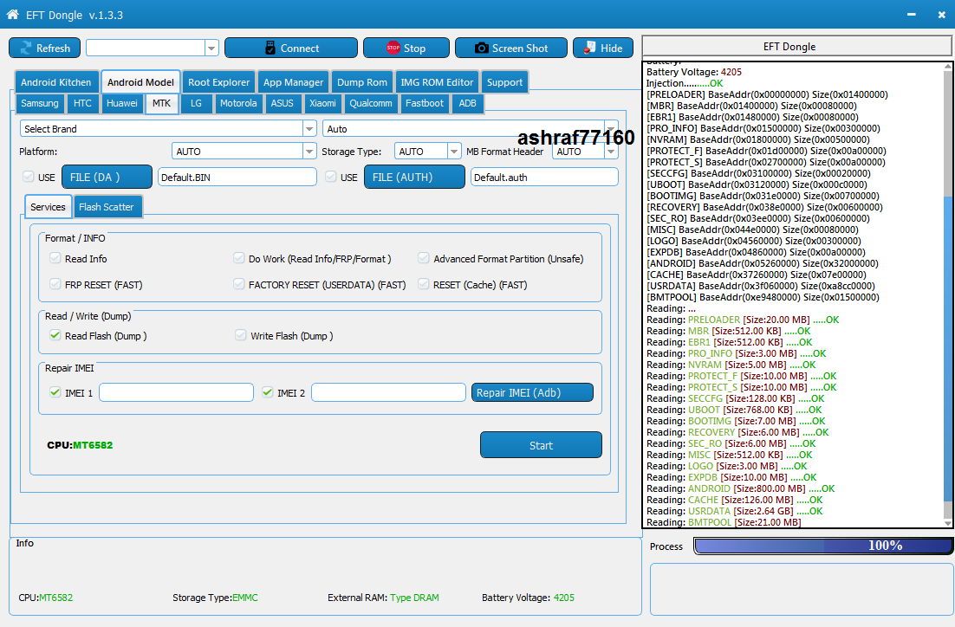955x627 pixels.
Task: Click the Default.auth file field
Action: [x=544, y=178]
